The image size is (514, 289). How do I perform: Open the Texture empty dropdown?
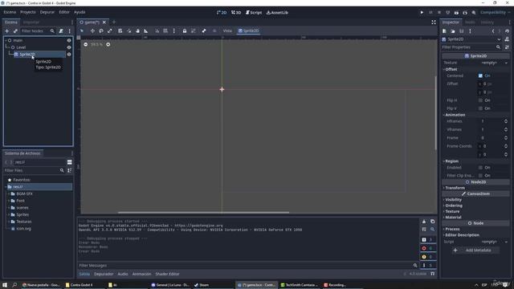494,63
